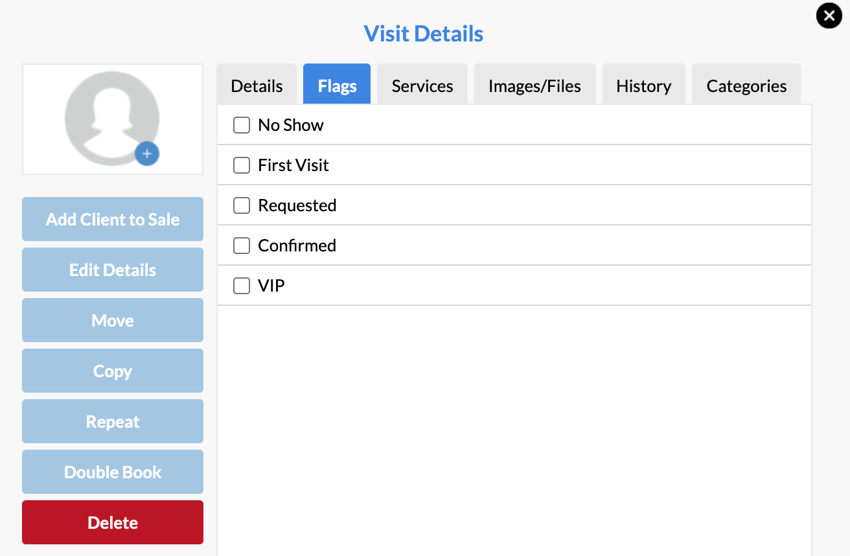Click the red Delete button
Screen dimensions: 850x556
[x=112, y=522]
